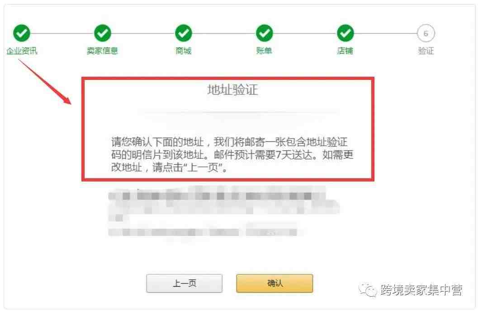Click the 卖家信息 step checkmark icon
Image resolution: width=478 pixels, height=311 pixels.
click(x=102, y=33)
